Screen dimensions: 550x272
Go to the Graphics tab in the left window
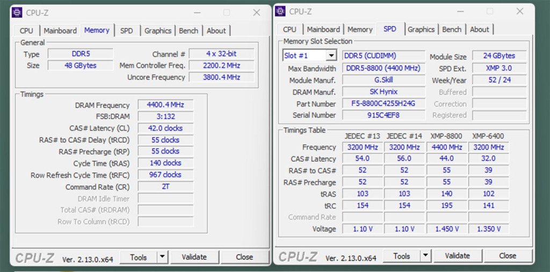click(158, 31)
